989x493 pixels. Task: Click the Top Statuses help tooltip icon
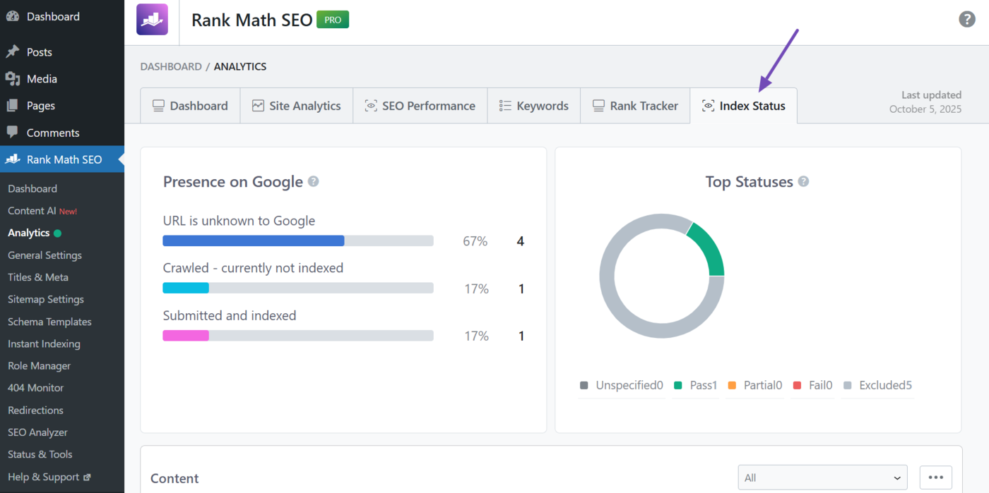pos(803,181)
